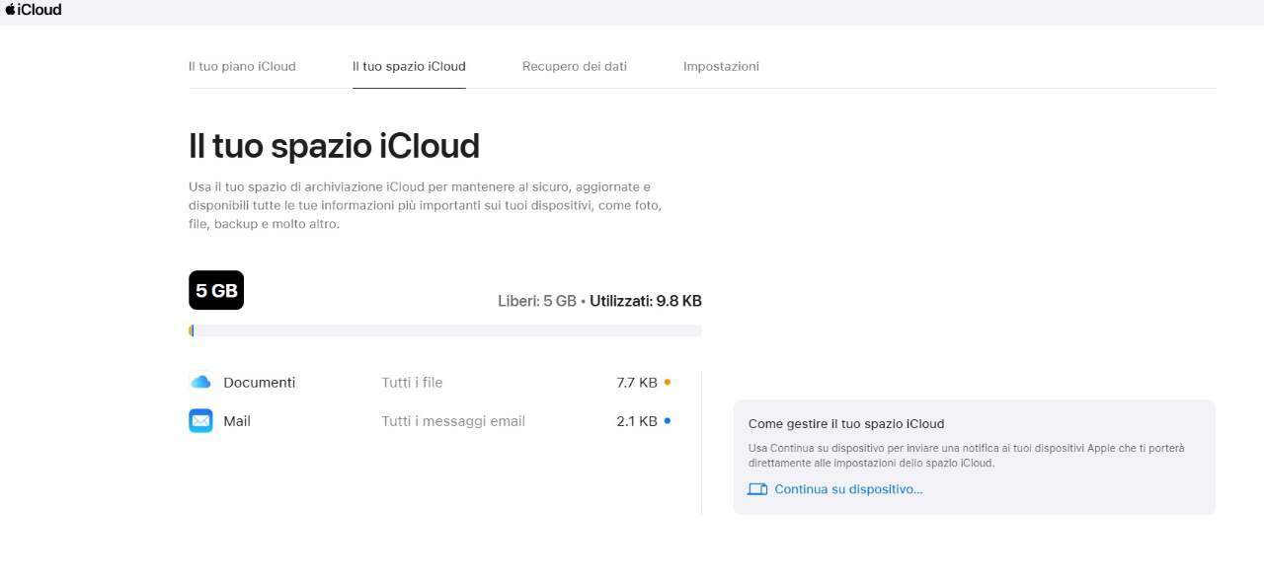
Task: Click the storage usage bar
Action: point(445,330)
